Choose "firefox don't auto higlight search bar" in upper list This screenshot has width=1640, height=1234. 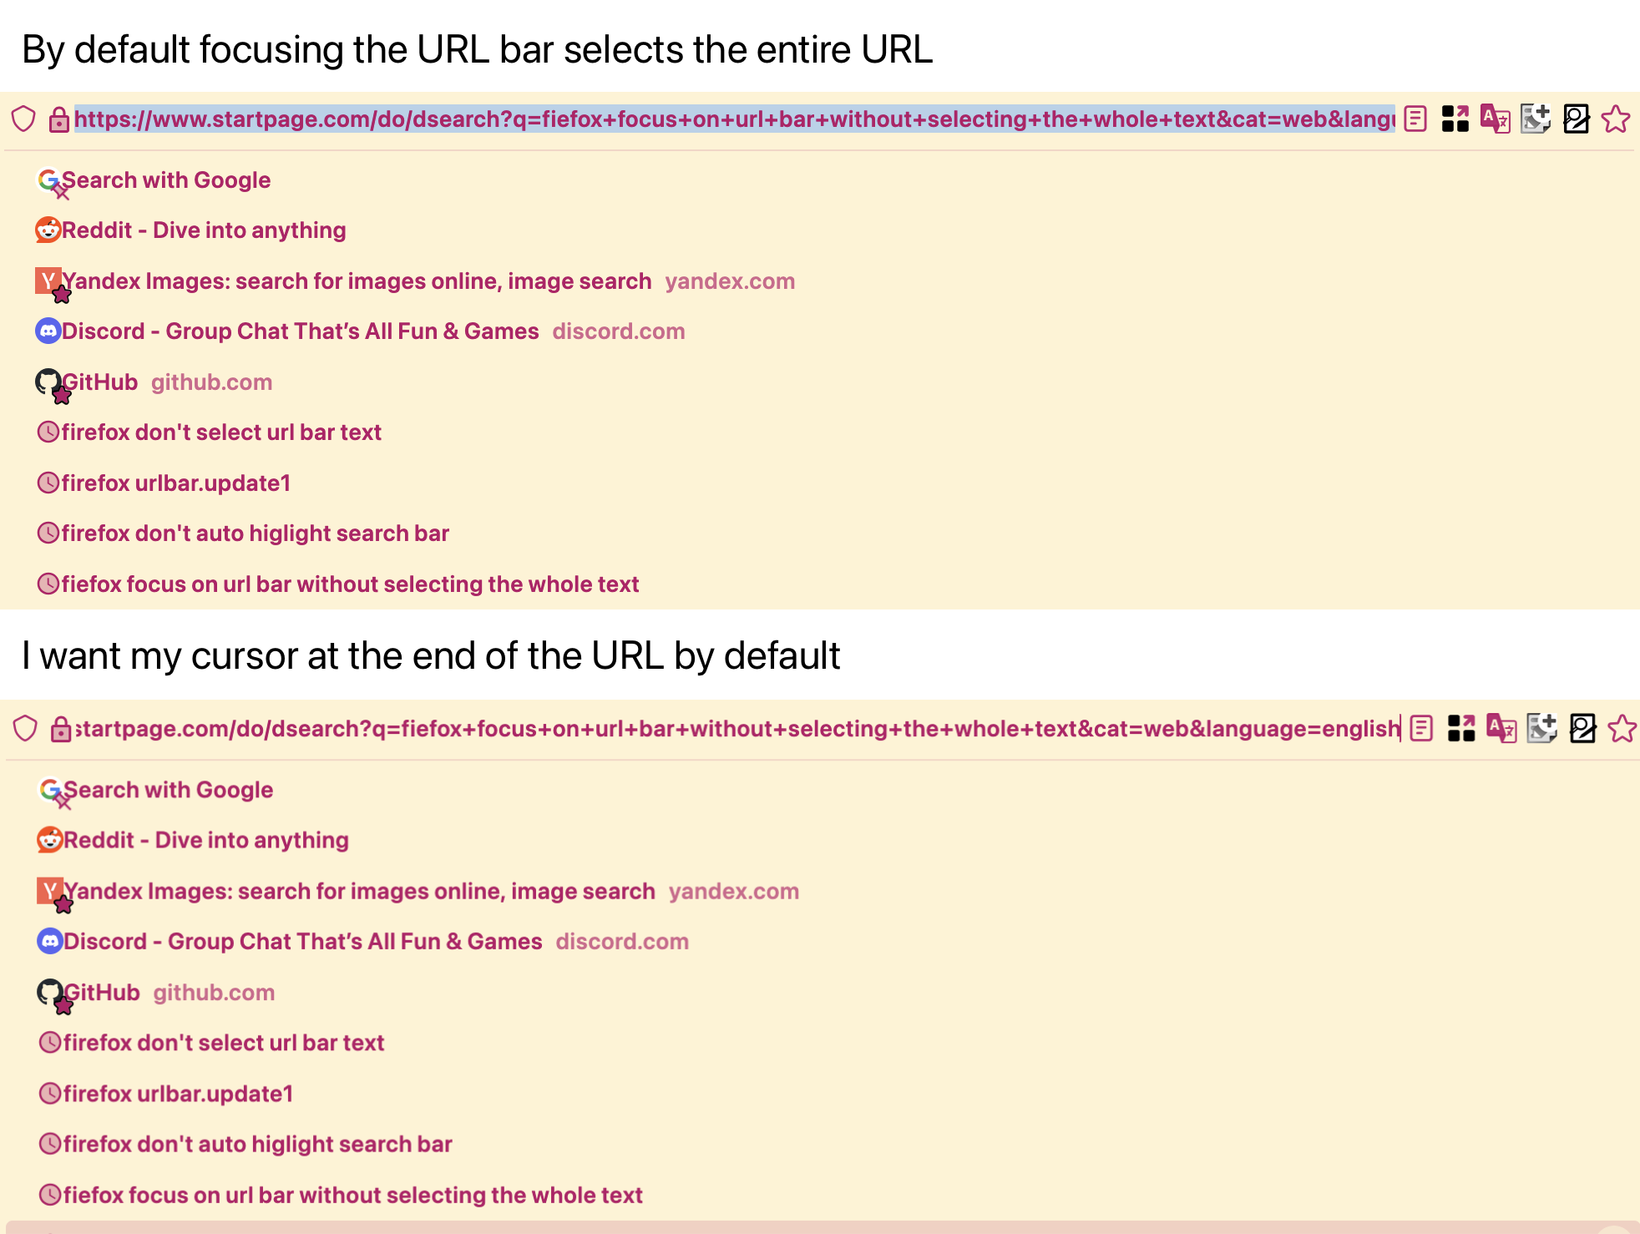click(x=255, y=534)
